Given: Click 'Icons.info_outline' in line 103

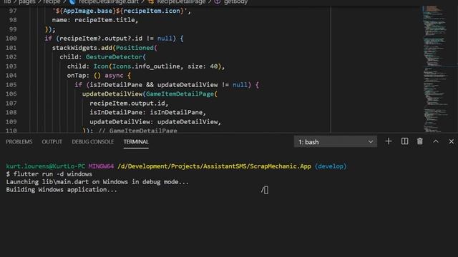Looking at the screenshot, I should 146,66.
